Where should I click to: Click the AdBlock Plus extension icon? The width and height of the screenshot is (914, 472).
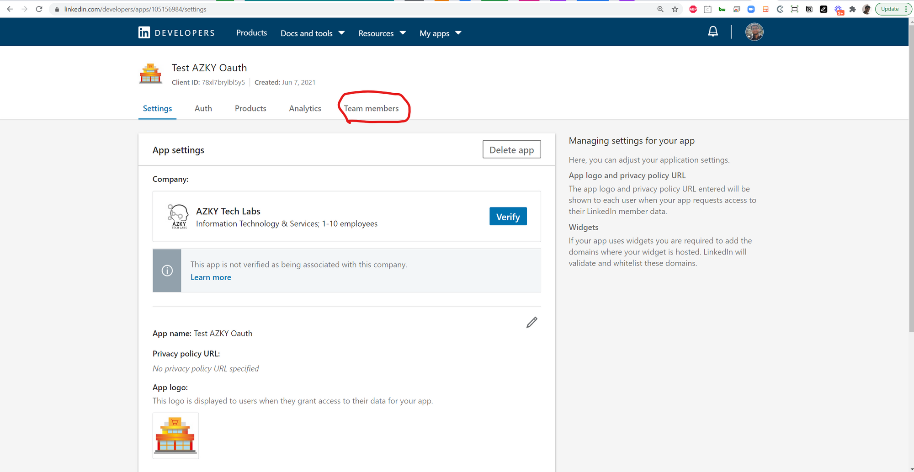(x=693, y=9)
